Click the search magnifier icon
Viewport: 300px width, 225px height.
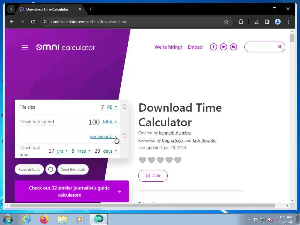pyautogui.click(x=280, y=47)
